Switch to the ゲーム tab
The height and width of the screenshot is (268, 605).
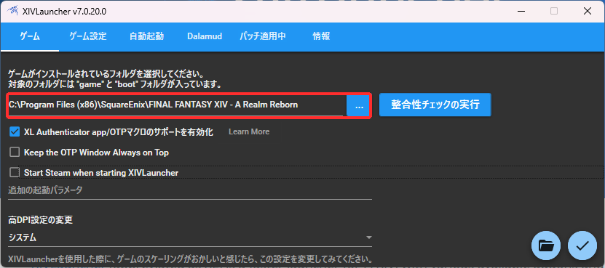(x=30, y=36)
